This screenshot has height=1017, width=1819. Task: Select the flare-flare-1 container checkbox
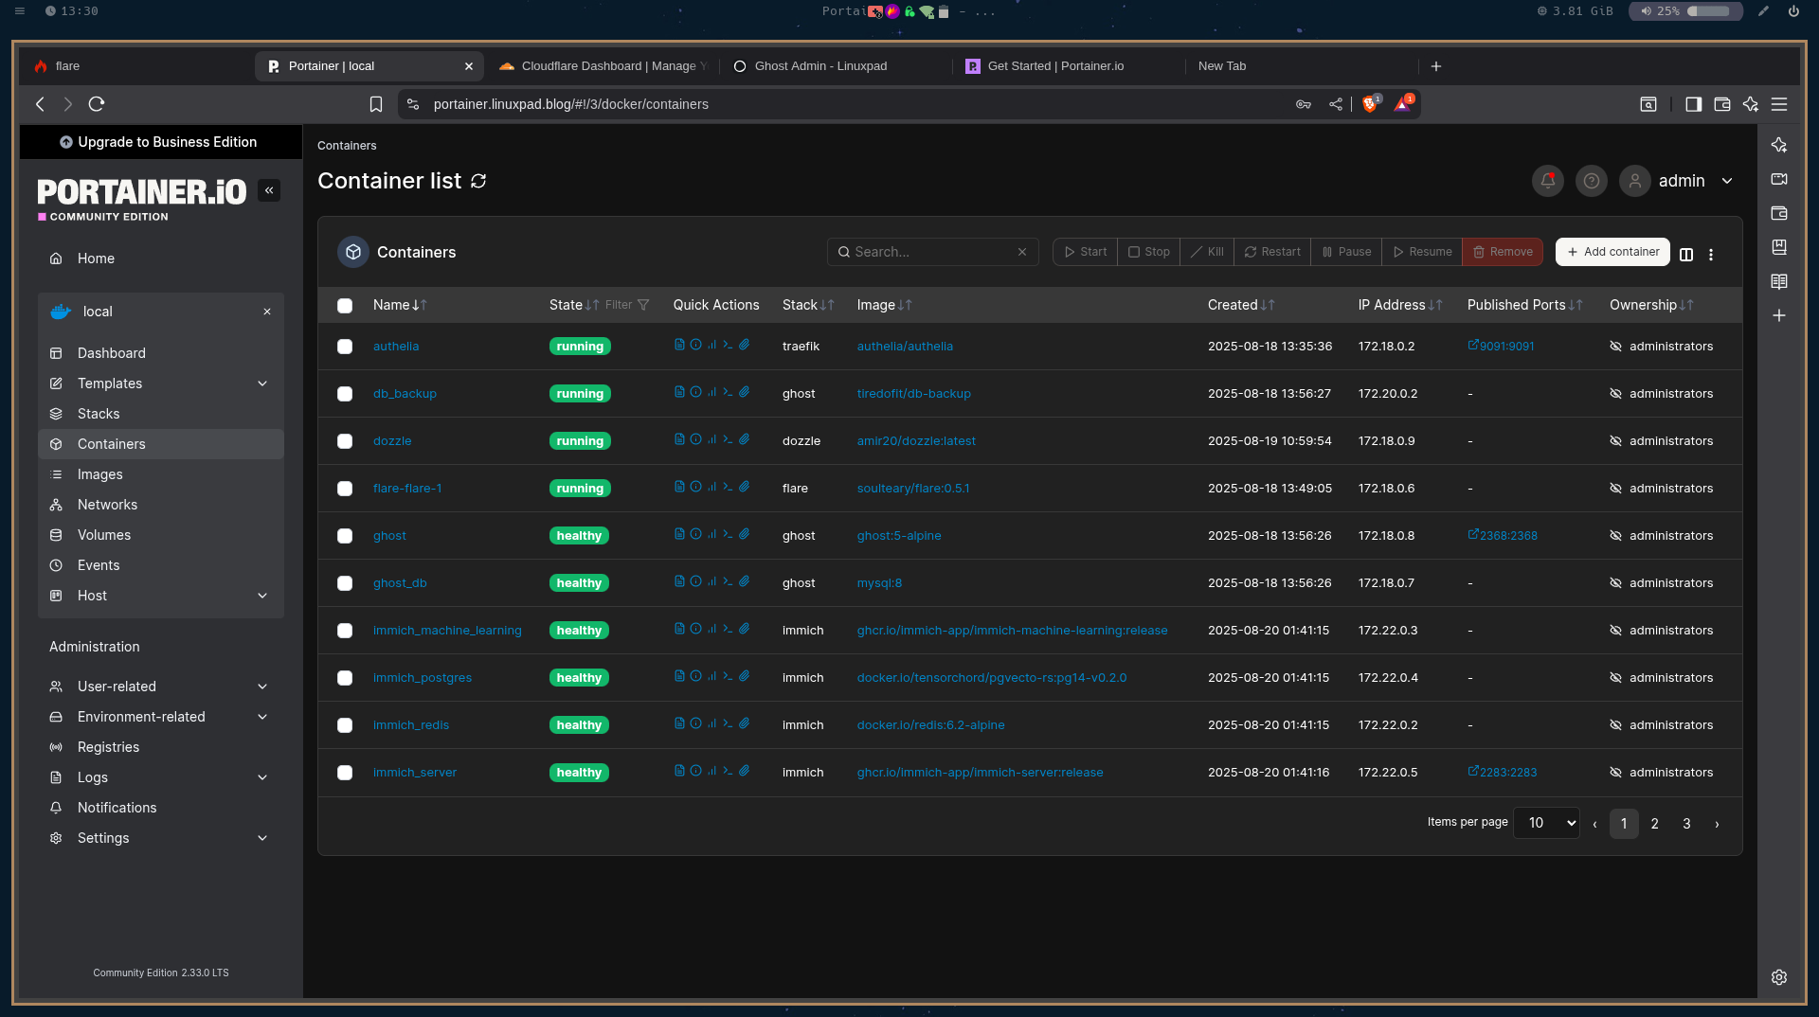tap(345, 489)
